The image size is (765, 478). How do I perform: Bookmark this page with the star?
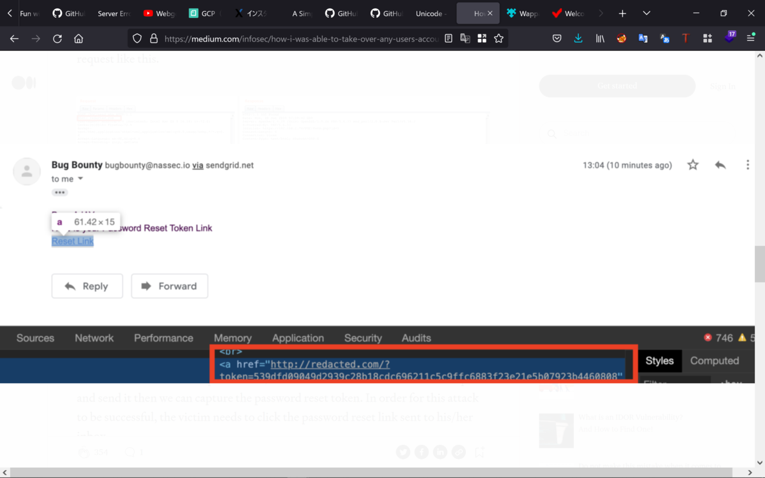coord(499,39)
